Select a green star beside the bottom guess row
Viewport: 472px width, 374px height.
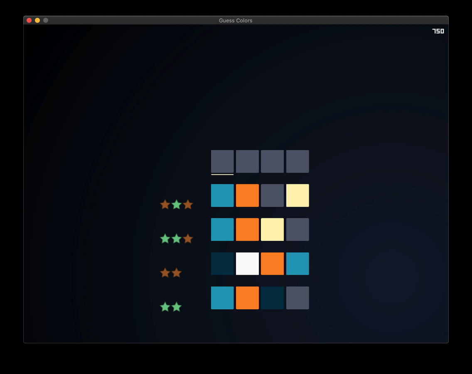point(165,307)
